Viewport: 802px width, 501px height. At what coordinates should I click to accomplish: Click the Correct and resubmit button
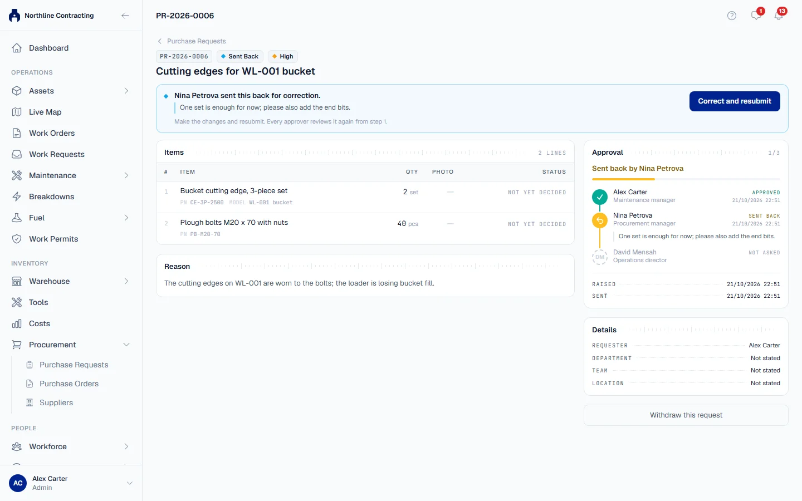[x=735, y=101]
